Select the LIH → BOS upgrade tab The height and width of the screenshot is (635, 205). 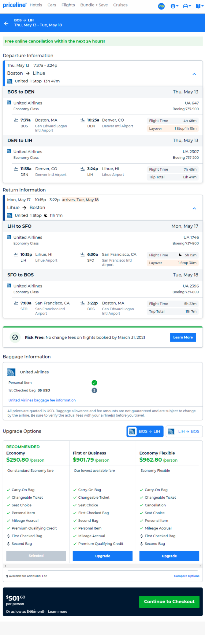[184, 431]
